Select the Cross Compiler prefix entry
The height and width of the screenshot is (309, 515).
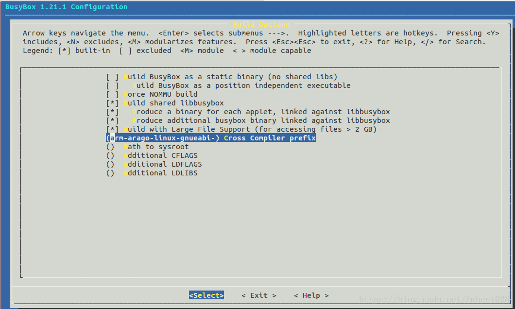[x=211, y=138]
